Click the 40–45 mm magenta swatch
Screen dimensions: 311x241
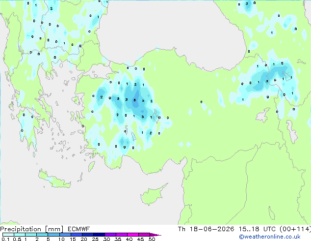[x=133, y=235]
